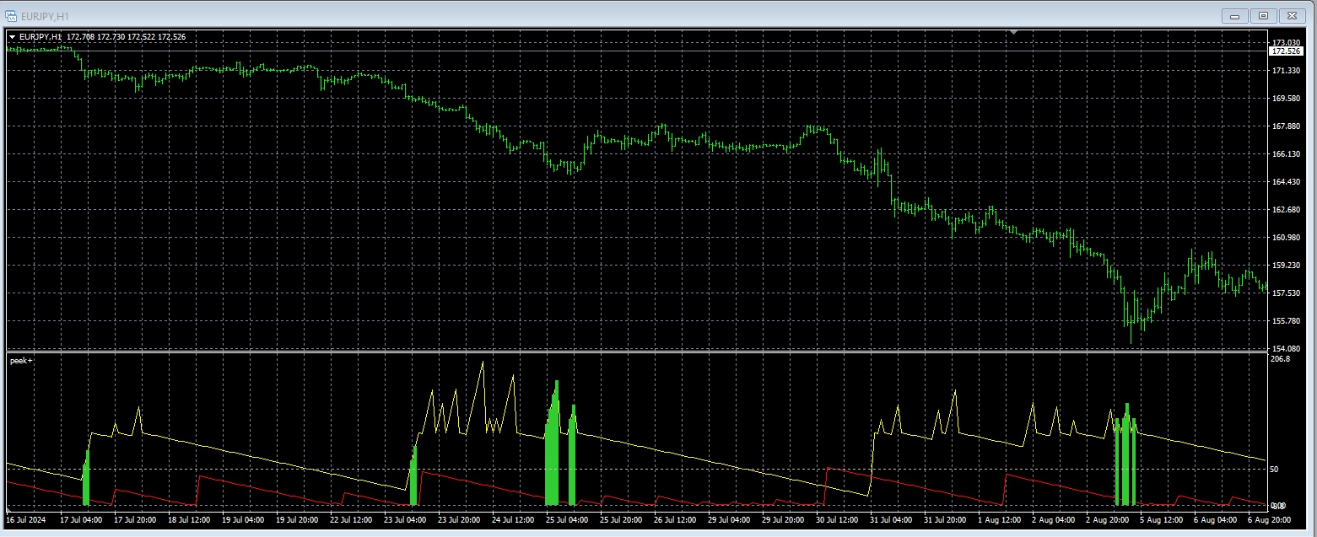Click the 16 Jul 2024 date label
1317x537 pixels.
coord(26,520)
